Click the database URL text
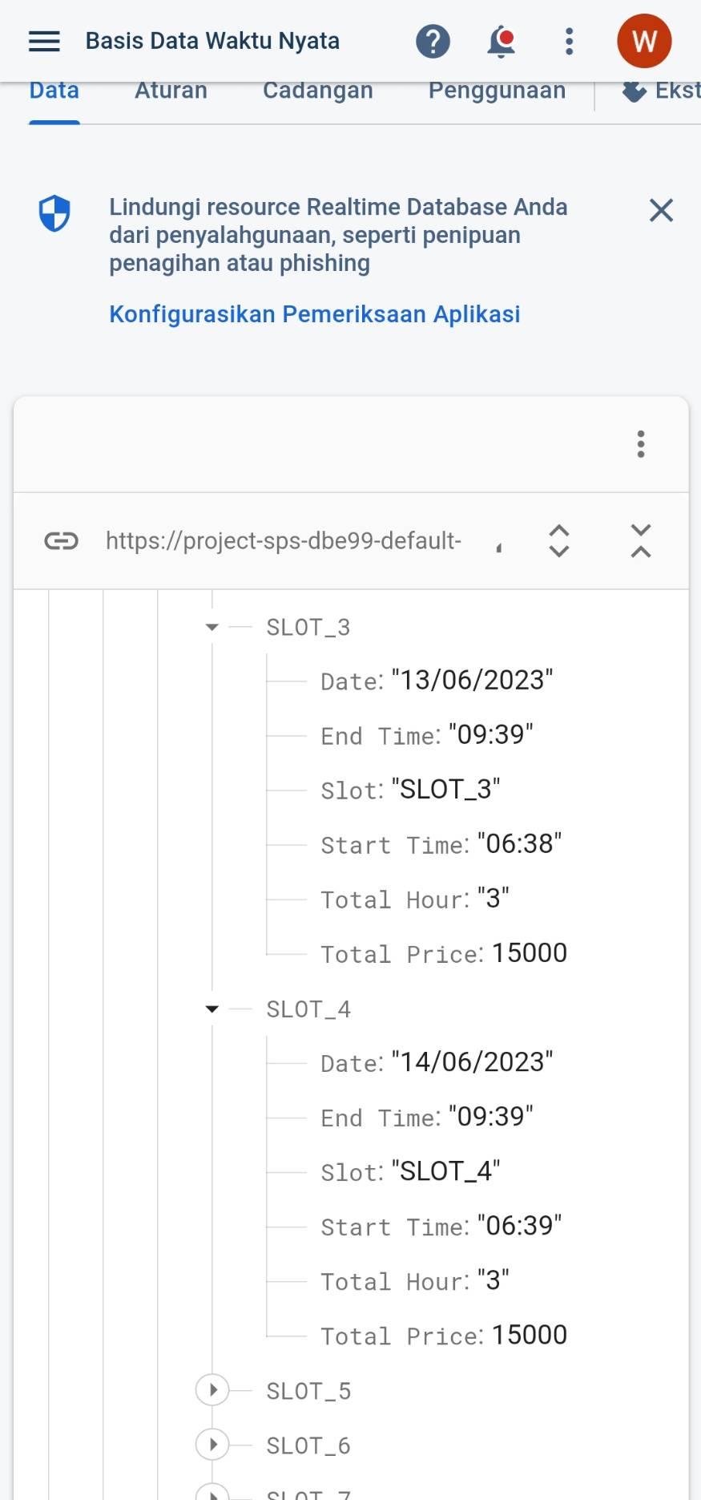Image resolution: width=701 pixels, height=1500 pixels. tap(284, 541)
